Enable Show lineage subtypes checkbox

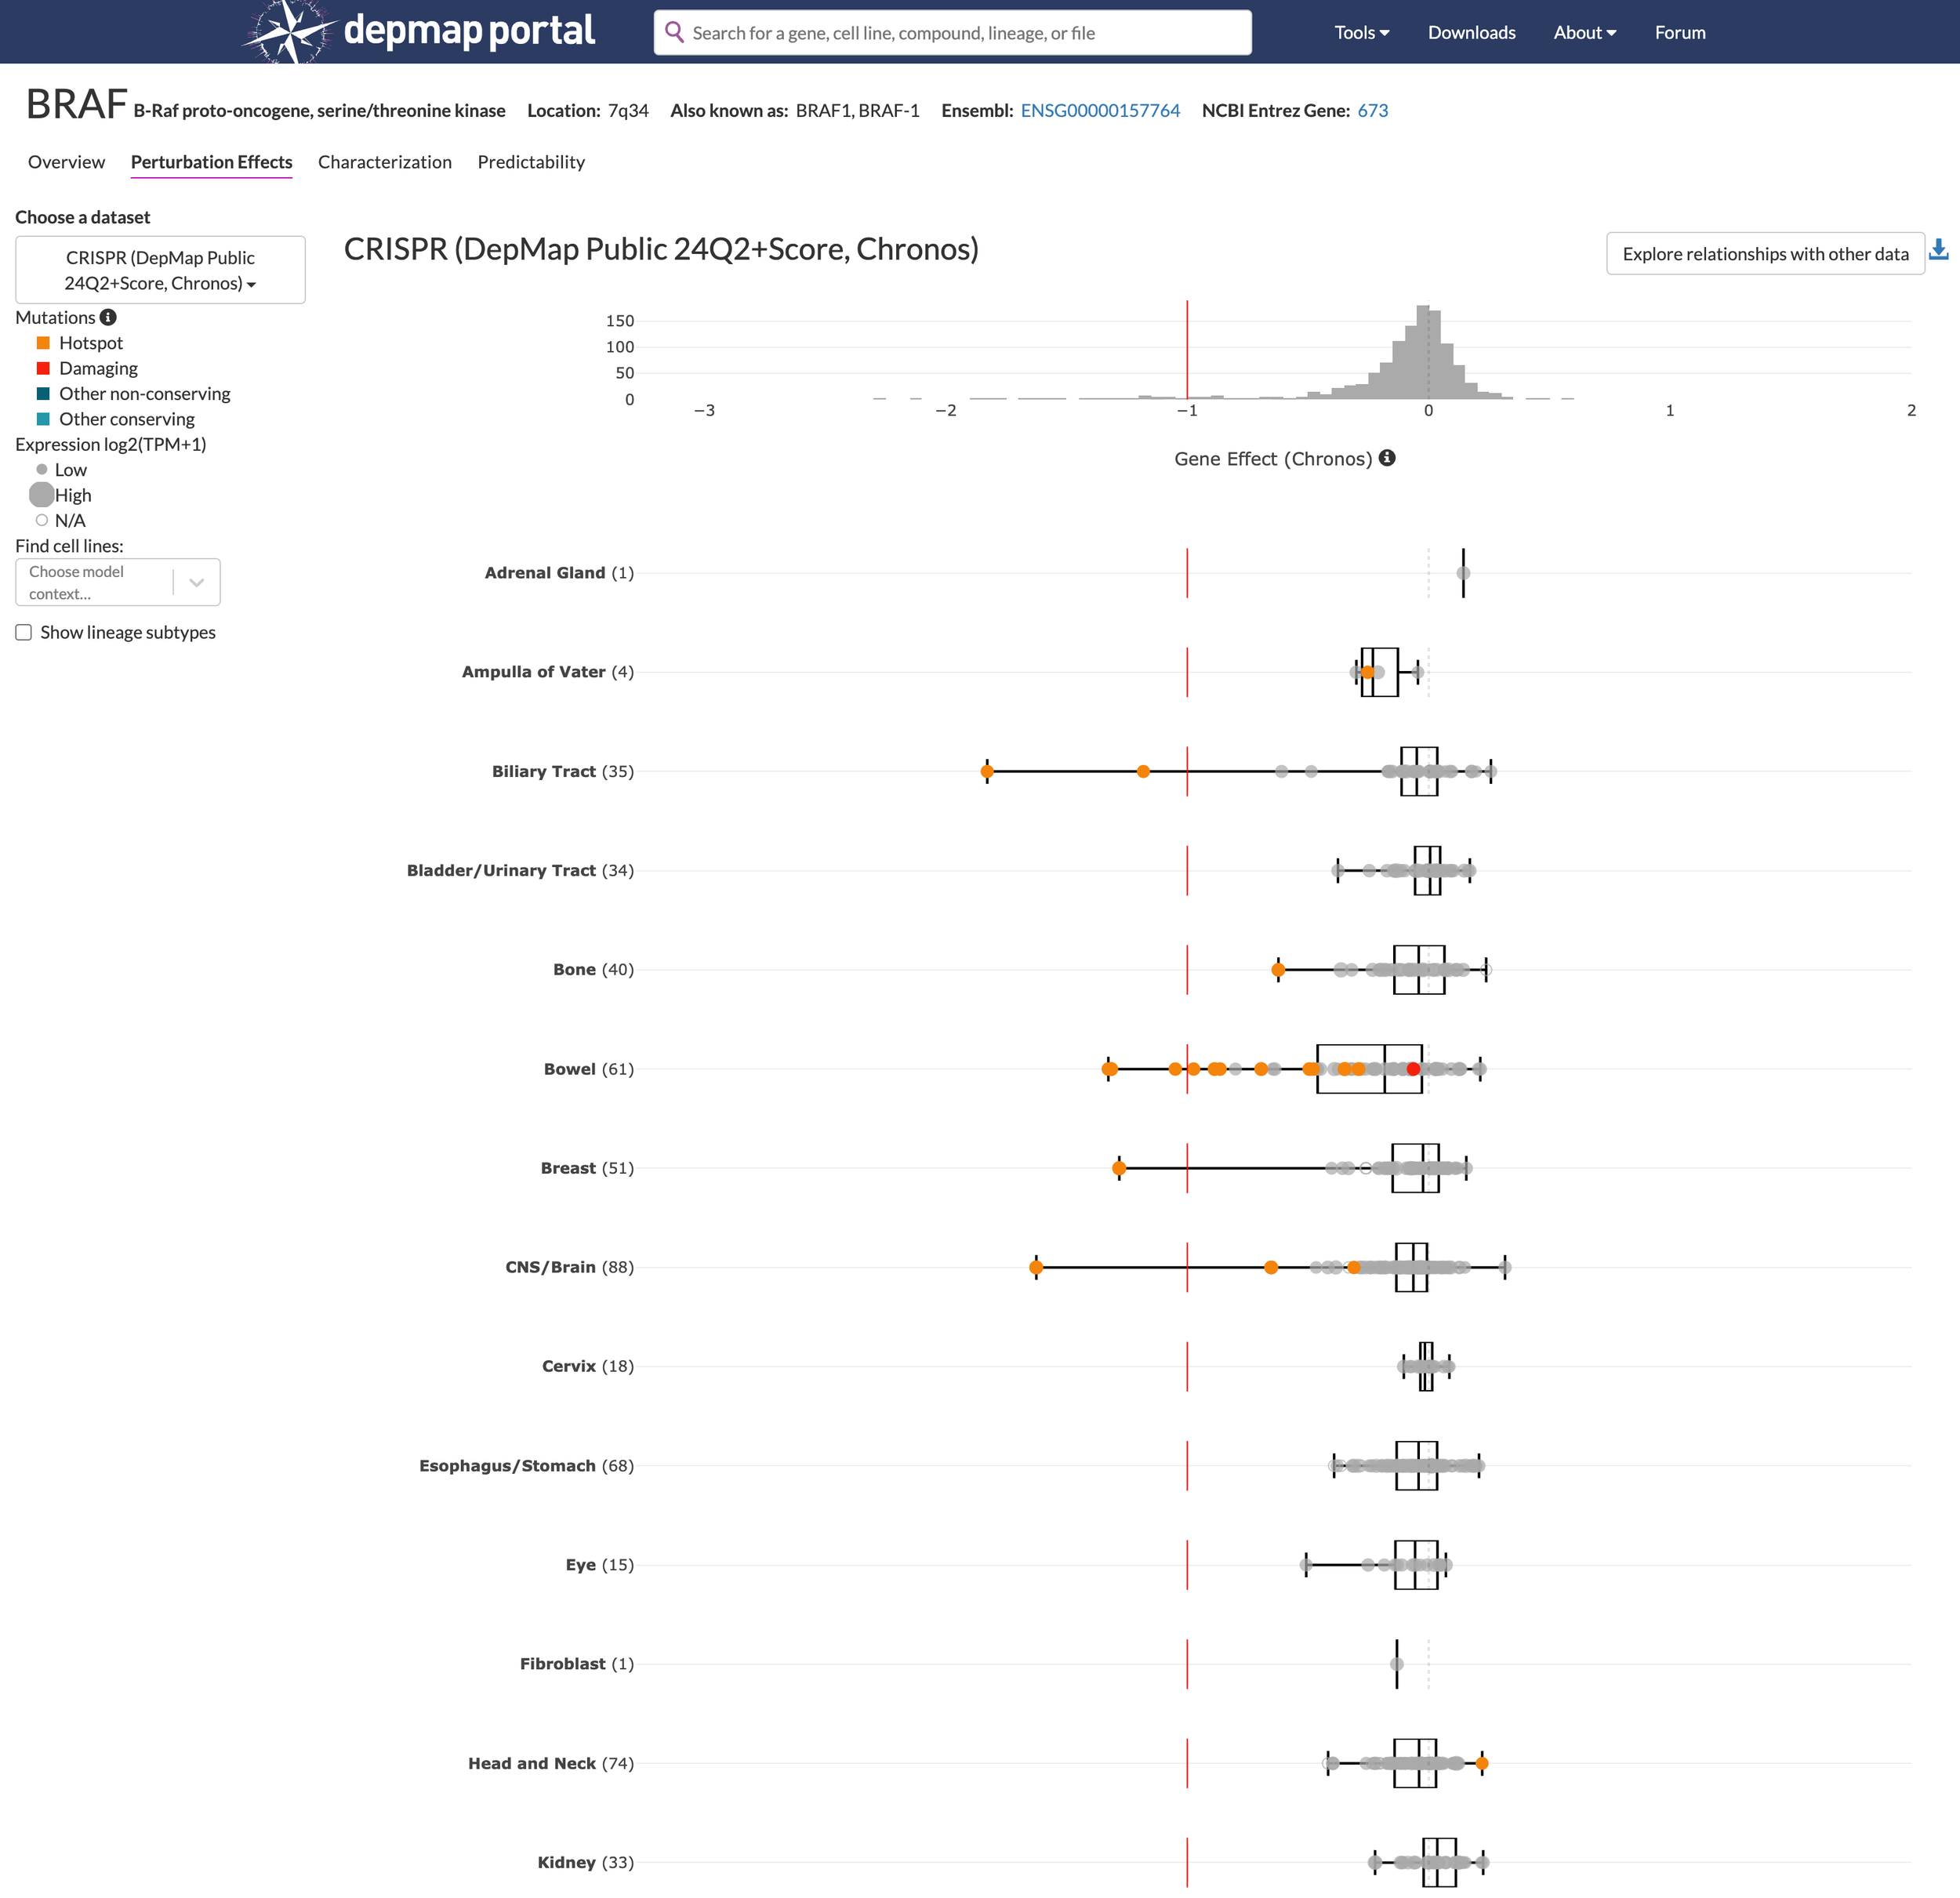(24, 632)
